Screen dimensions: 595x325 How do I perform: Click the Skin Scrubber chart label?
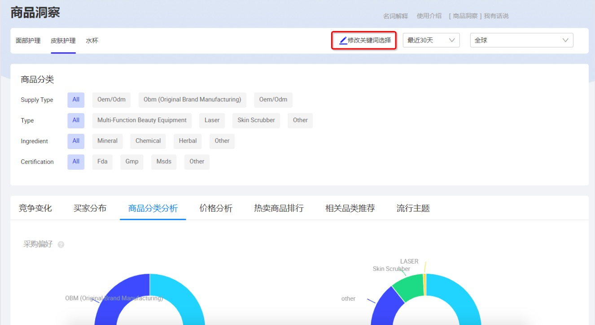pos(391,269)
